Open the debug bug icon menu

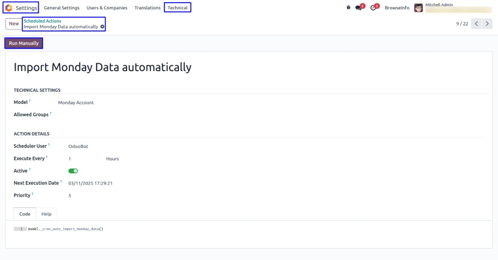[x=349, y=8]
